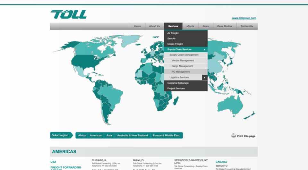The height and width of the screenshot is (170, 308).
Task: Select Project Services from the menu
Action: pos(186,89)
